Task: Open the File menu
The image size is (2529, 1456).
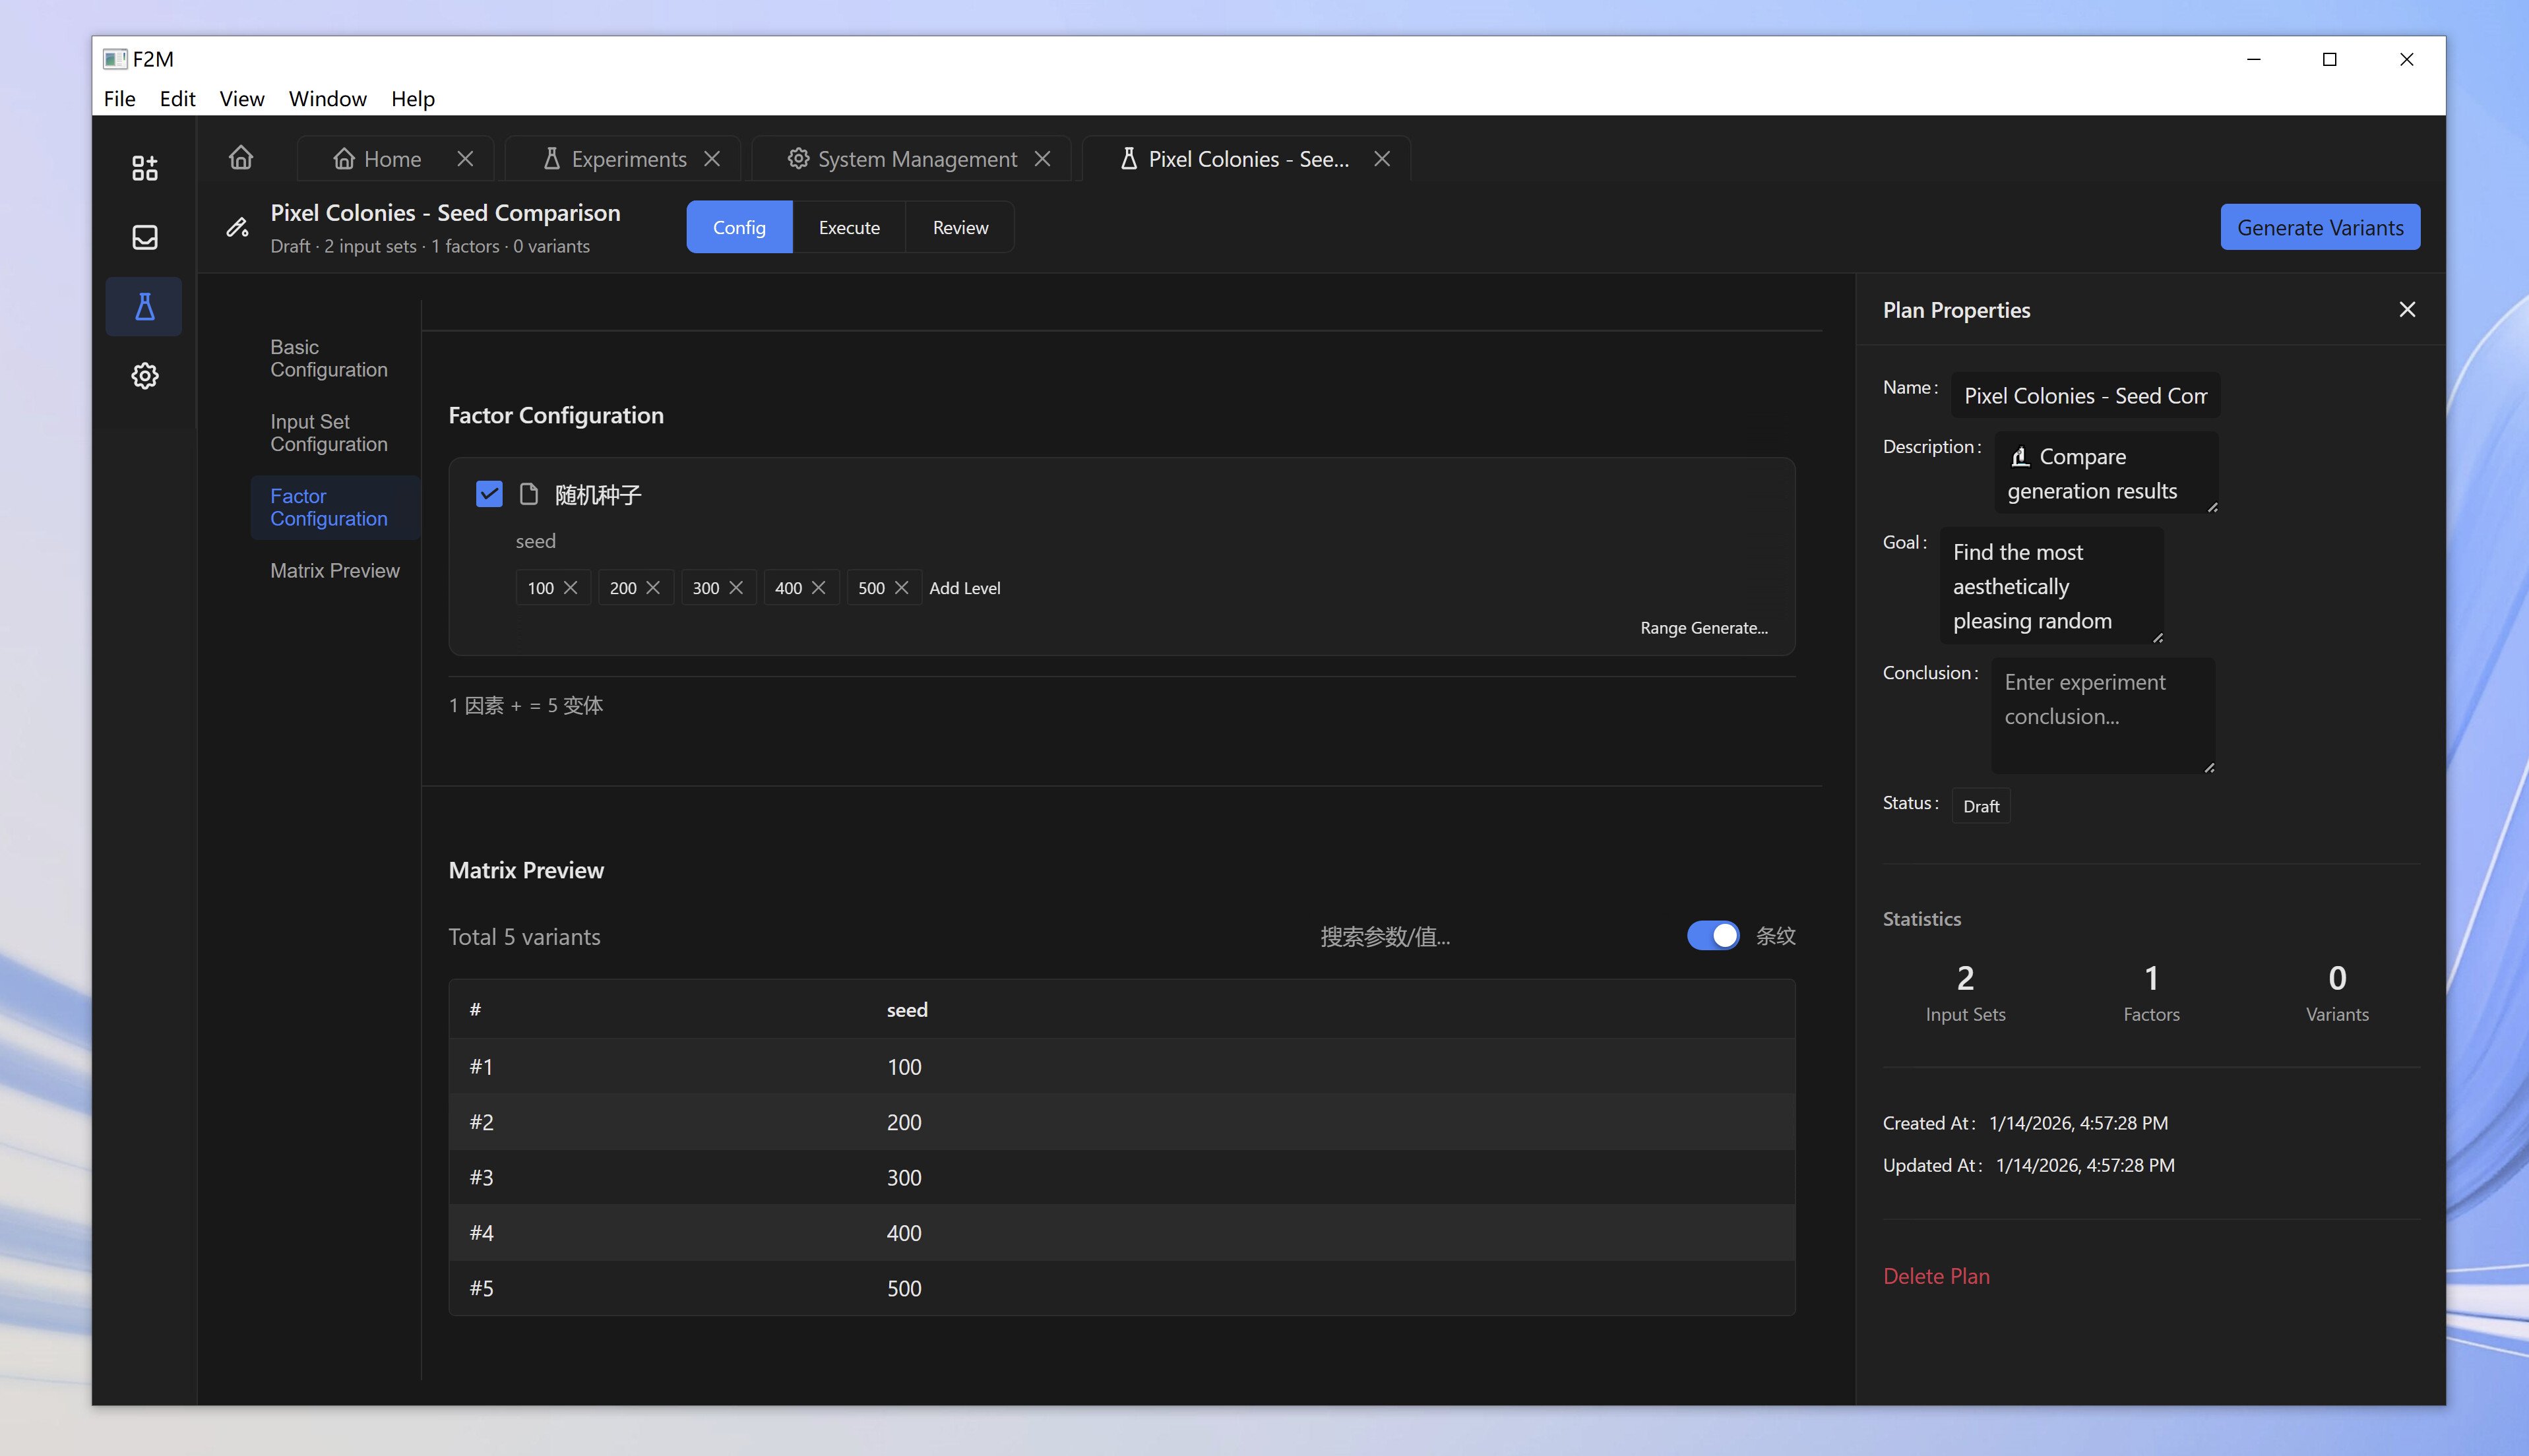Action: 119,98
